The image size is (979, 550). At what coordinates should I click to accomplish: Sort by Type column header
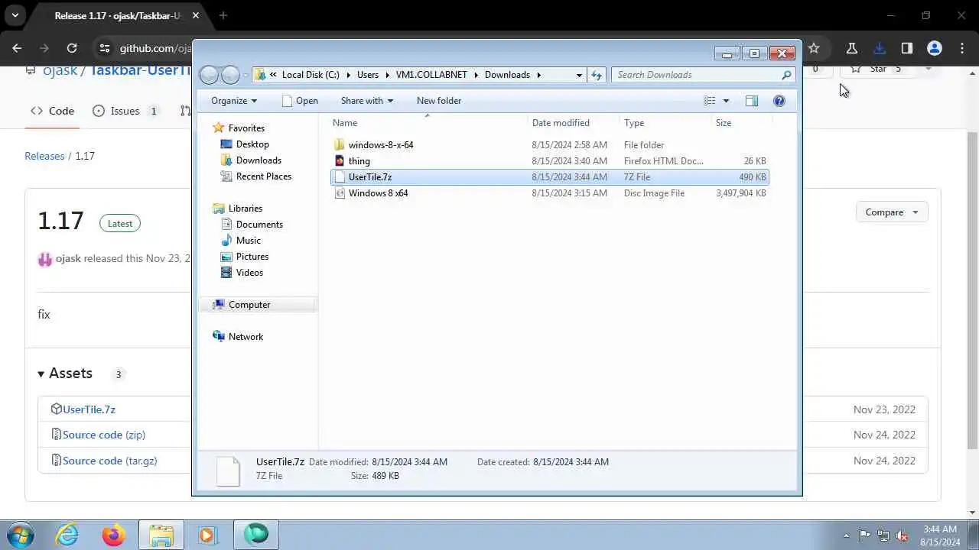point(634,123)
